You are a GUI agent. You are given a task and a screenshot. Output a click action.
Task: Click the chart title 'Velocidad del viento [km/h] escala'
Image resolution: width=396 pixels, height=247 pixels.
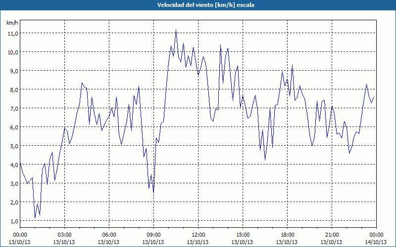(205, 5)
